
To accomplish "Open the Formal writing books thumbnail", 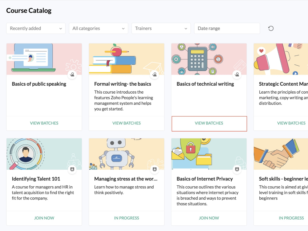I will 127,59.
